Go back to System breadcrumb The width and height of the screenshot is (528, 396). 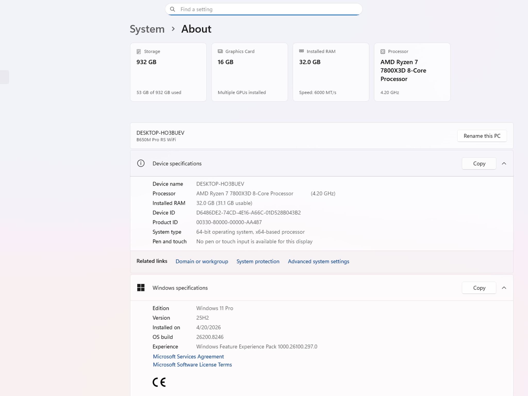coord(147,29)
